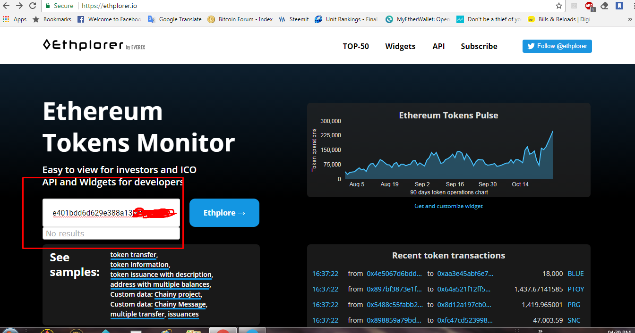Image resolution: width=635 pixels, height=333 pixels.
Task: Open issuances sample link
Action: click(x=183, y=314)
